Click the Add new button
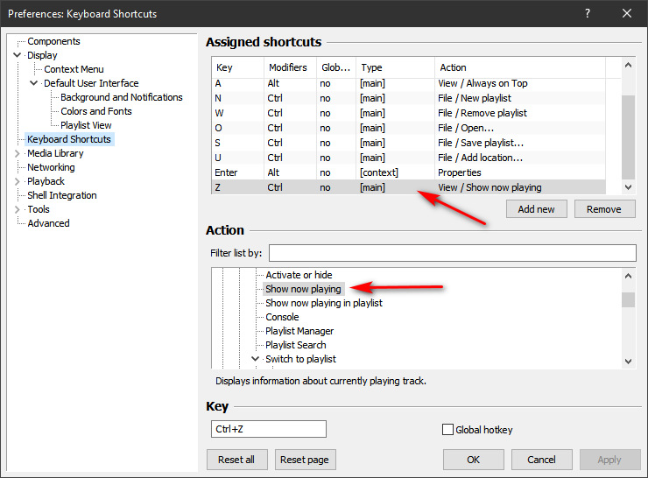The width and height of the screenshot is (648, 478). click(x=536, y=209)
